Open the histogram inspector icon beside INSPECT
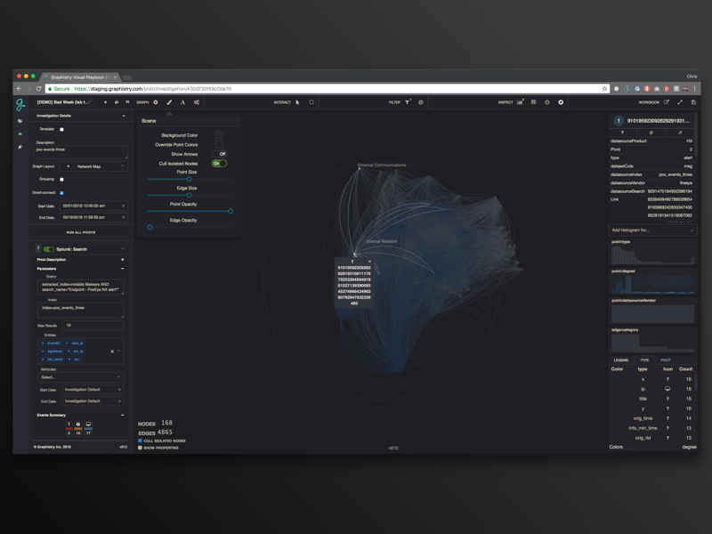Viewport: 712px width, 534px height. point(521,102)
